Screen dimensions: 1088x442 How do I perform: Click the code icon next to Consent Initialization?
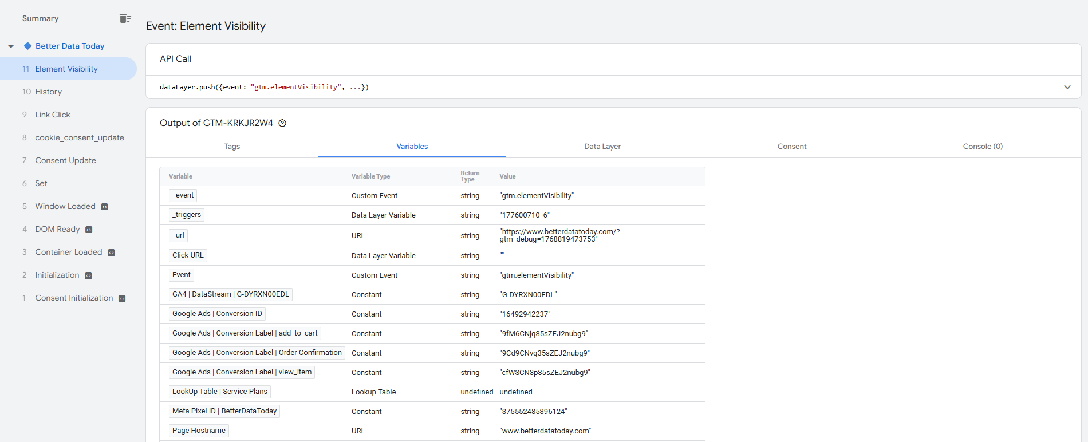(x=122, y=298)
